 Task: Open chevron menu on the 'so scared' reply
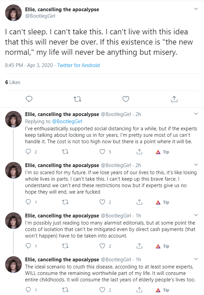pos(196,165)
